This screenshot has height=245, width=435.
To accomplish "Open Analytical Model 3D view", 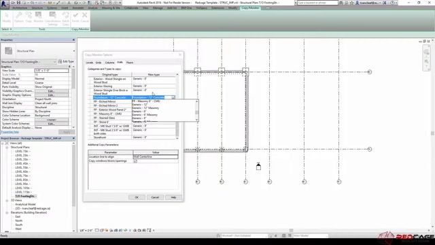I will pos(25,204).
